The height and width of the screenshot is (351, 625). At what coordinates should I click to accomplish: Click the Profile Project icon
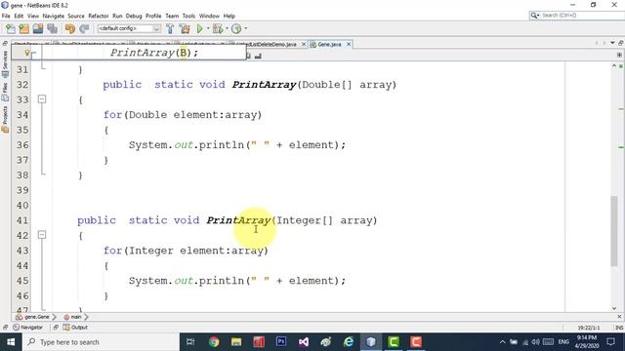236,28
